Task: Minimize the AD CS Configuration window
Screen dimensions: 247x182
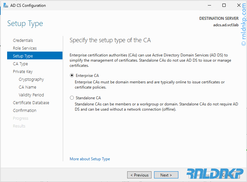Action: tap(209, 6)
